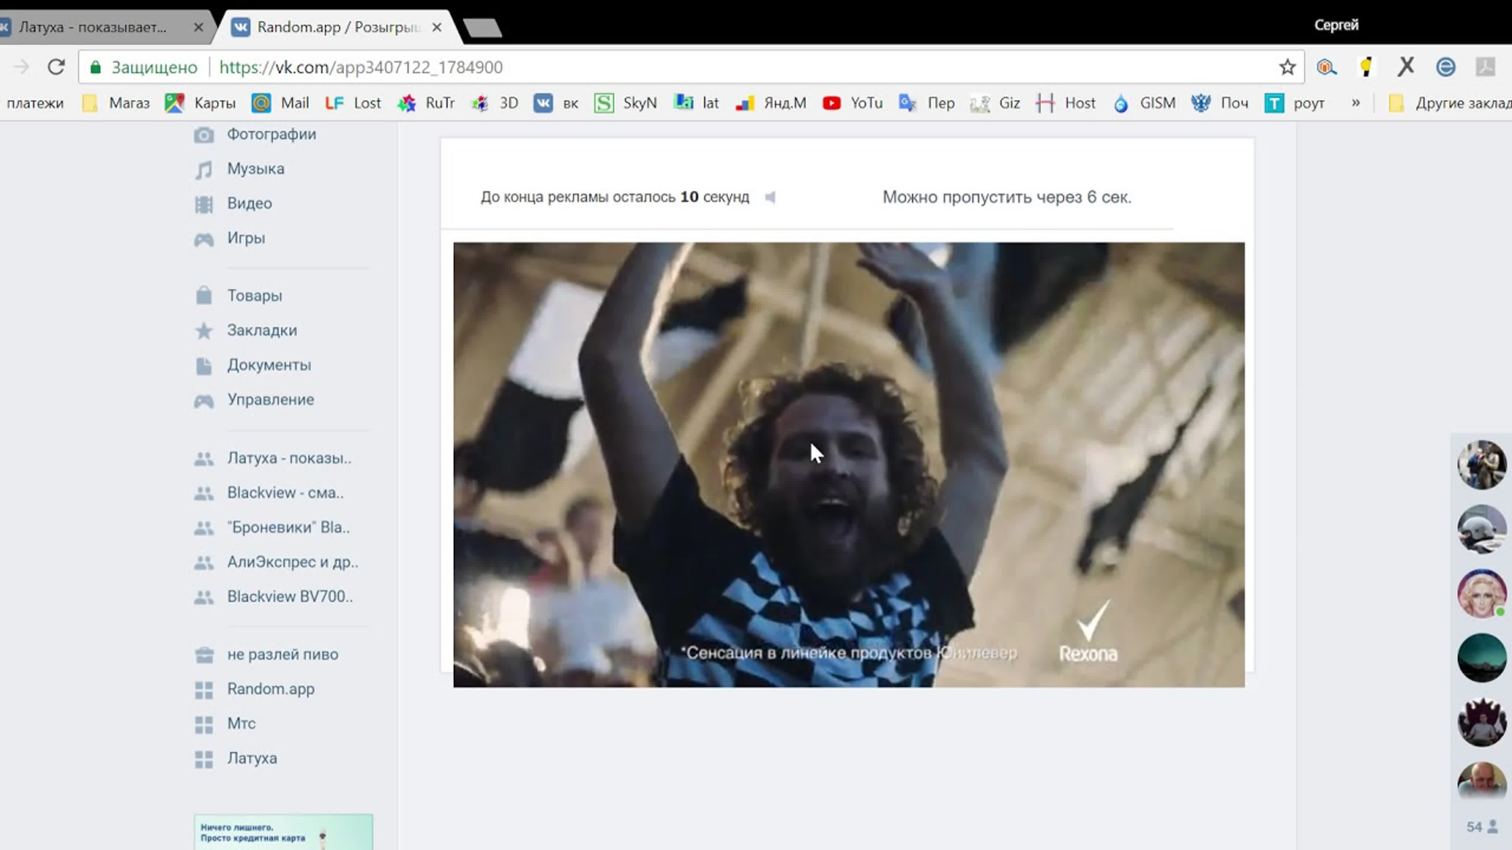
Task: Click the X extension icon in toolbar
Action: coord(1405,66)
